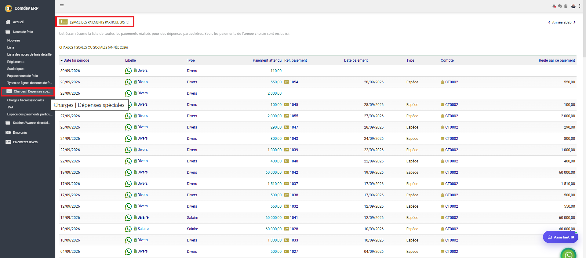Open the clipboard tasks icon in the header

(x=566, y=6)
